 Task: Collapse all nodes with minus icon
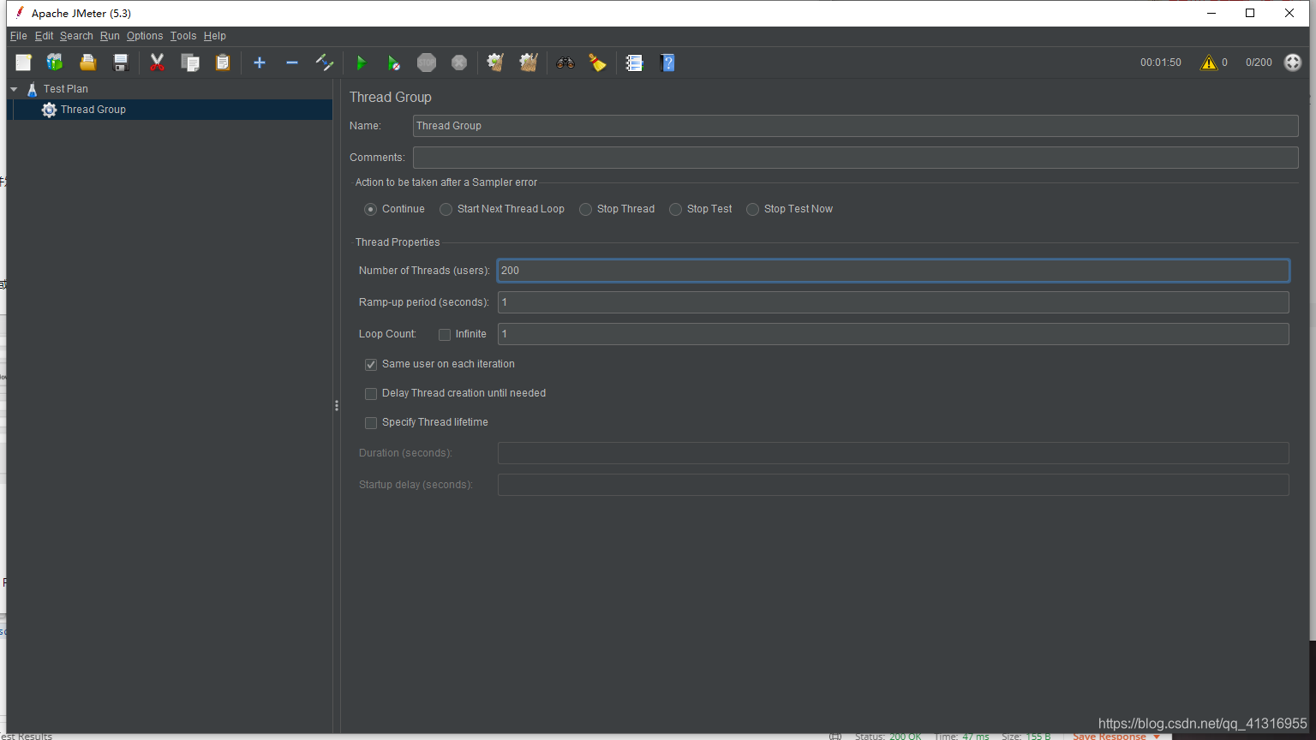[x=292, y=63]
